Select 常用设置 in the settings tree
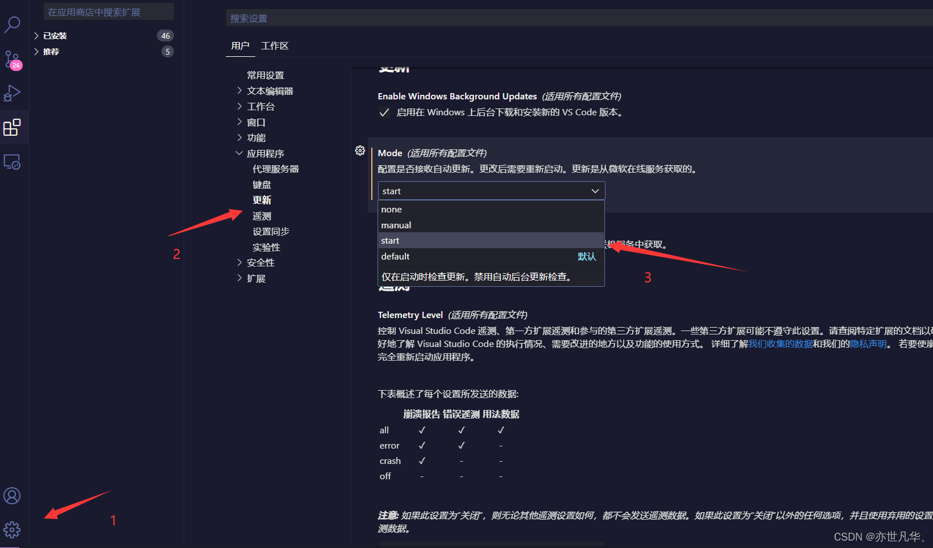The height and width of the screenshot is (548, 933). (266, 76)
